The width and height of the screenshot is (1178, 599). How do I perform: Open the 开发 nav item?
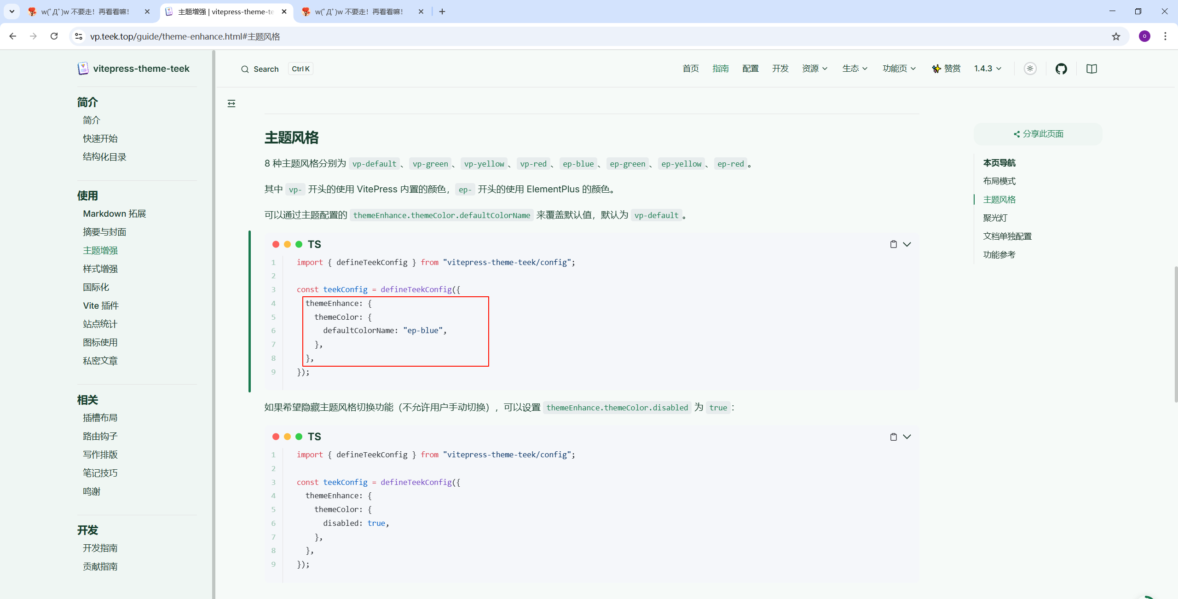pos(780,69)
